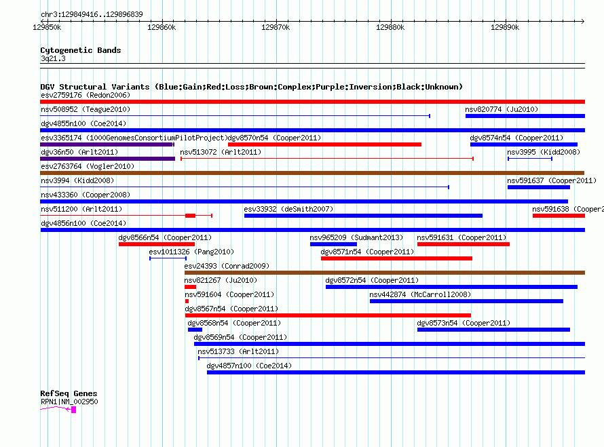Click the chr3:129849416..129896839 coordinate text
Screen dimensions: 604x447
click(92, 14)
